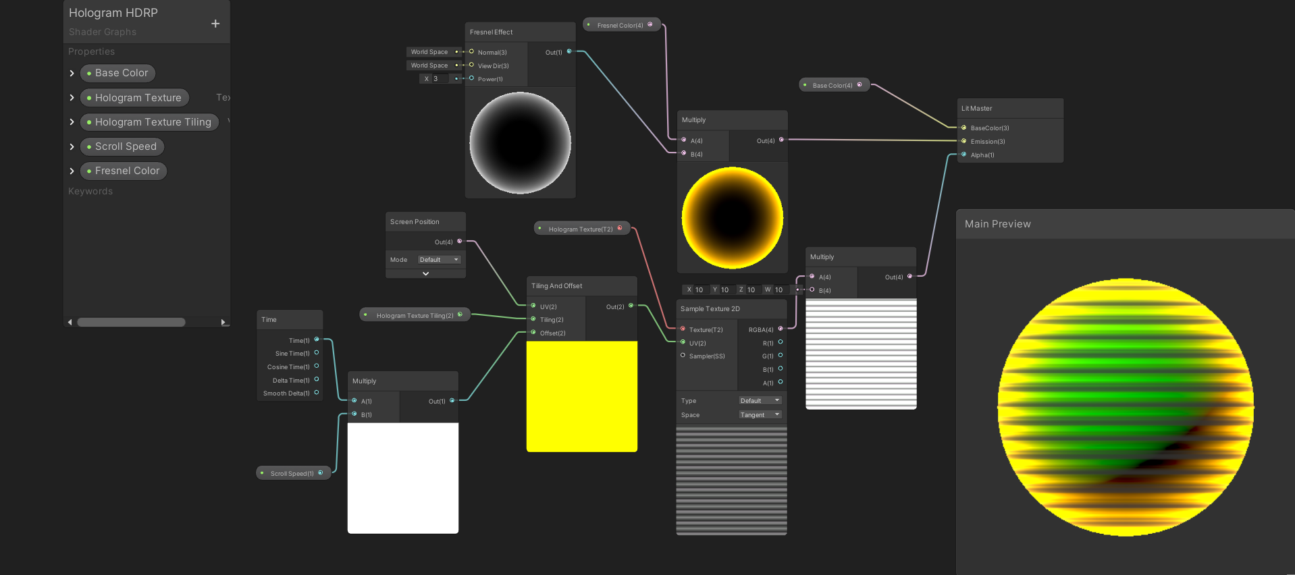
Task: Click the Out(4) port on Screen Position node
Action: (x=460, y=242)
